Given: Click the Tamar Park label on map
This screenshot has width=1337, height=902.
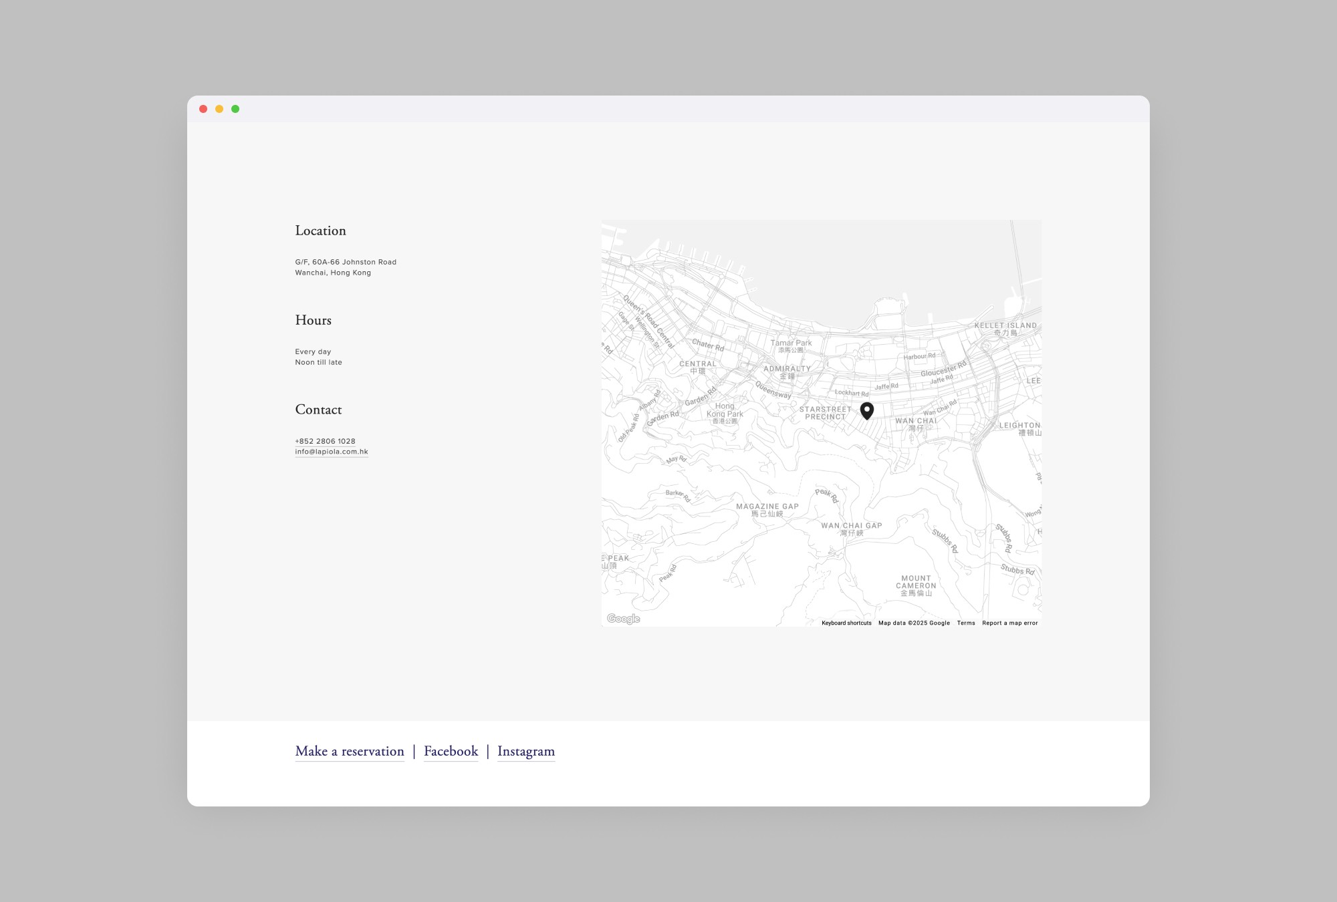Looking at the screenshot, I should pos(791,343).
